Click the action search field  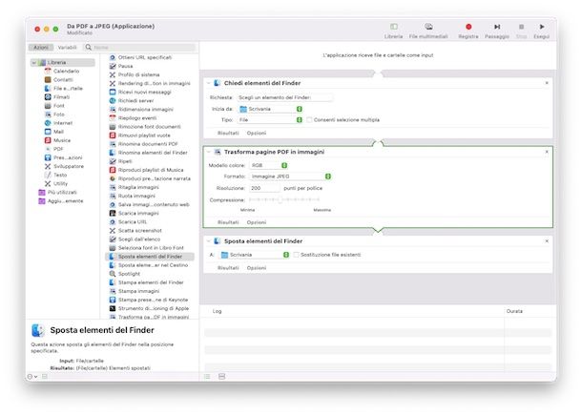139,48
